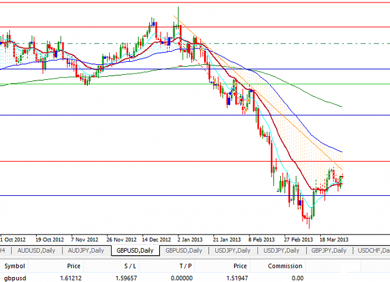Click the current price value 1.51947
The height and width of the screenshot is (282, 390).
[x=237, y=278]
